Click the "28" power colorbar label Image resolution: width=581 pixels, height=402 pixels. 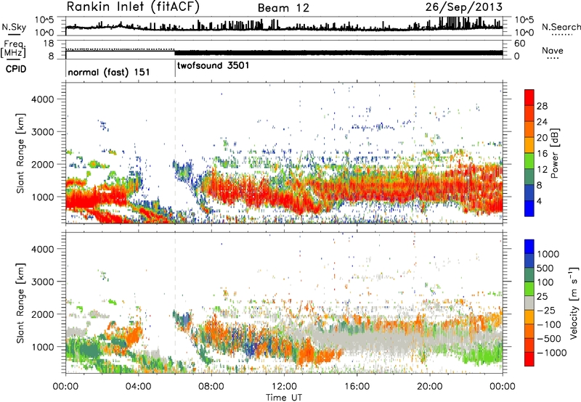click(542, 106)
